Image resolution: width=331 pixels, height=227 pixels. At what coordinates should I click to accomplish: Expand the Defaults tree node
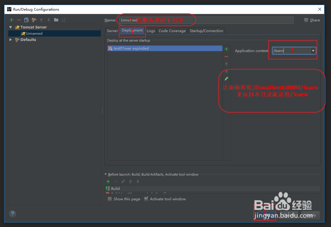tap(11, 40)
